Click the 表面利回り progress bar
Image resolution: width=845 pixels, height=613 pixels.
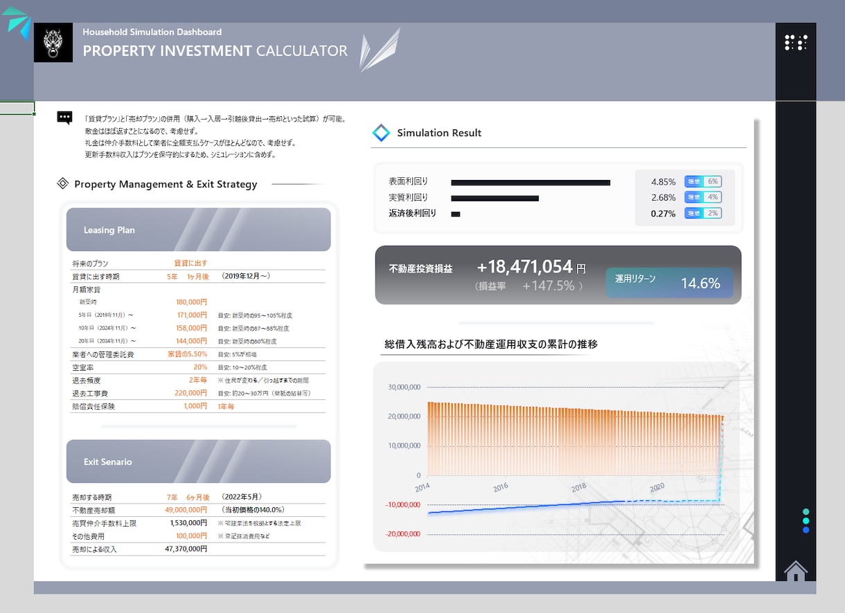[x=531, y=183]
